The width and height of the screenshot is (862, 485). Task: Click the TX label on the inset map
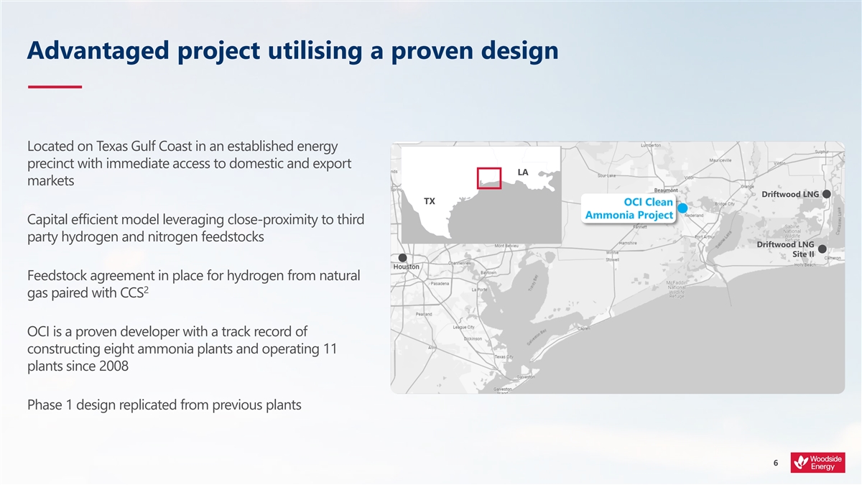click(429, 200)
